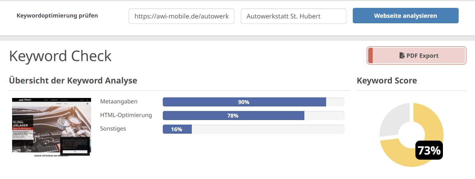
Task: Click the Keyword Score heading
Action: tap(387, 80)
